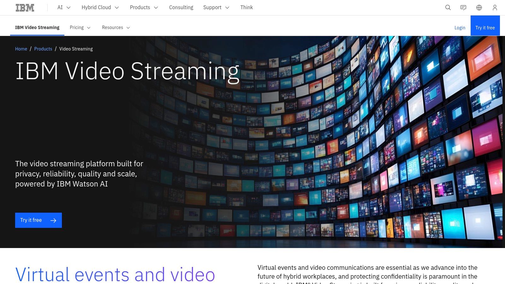The image size is (505, 284).
Task: Open the Resources dropdown
Action: (128, 27)
